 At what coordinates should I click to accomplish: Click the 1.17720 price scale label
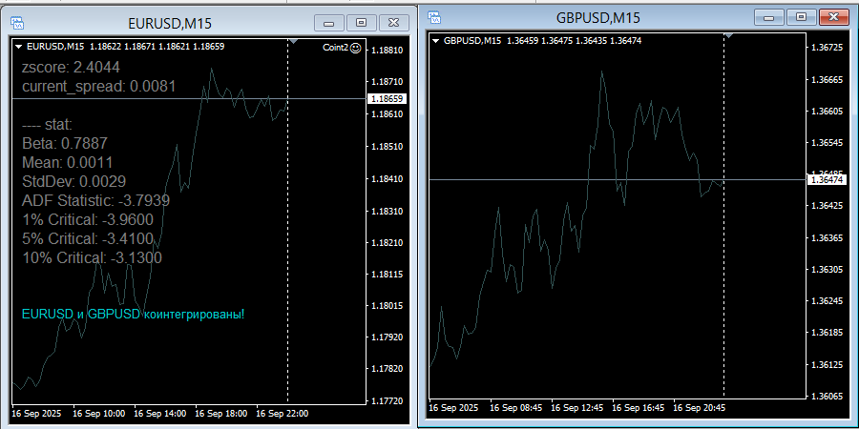(387, 401)
